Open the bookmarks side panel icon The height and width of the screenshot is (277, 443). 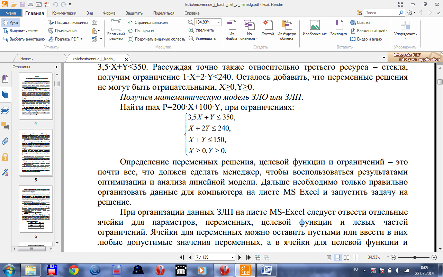[5, 79]
